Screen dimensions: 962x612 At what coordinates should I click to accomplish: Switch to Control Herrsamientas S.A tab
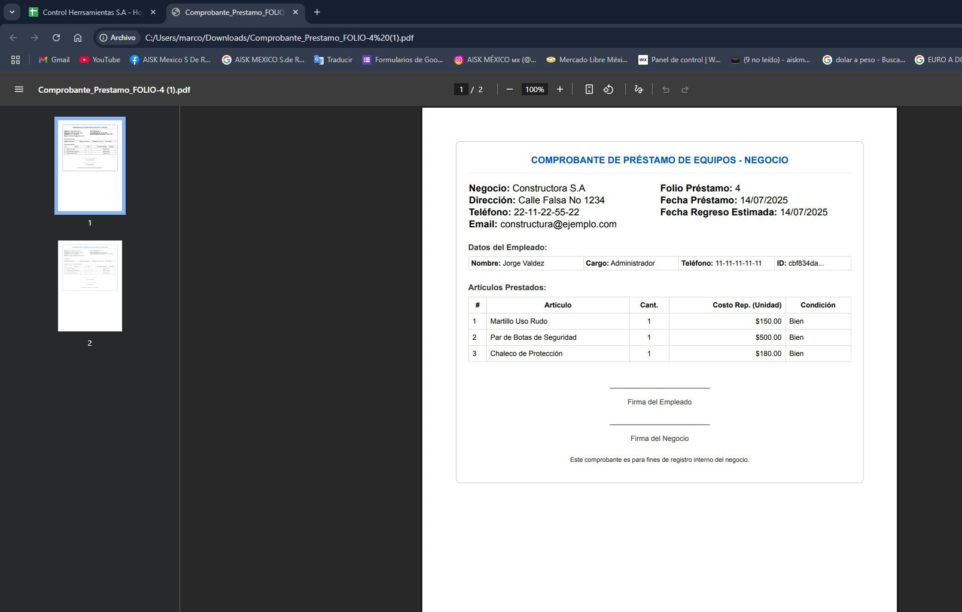tap(93, 12)
